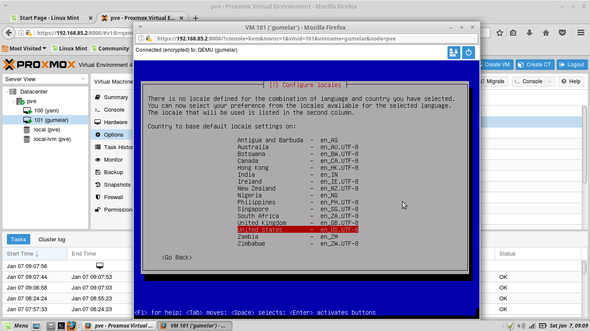Open the Firefox bookmarks list icon
This screenshot has height=331, width=590.
[x=513, y=33]
